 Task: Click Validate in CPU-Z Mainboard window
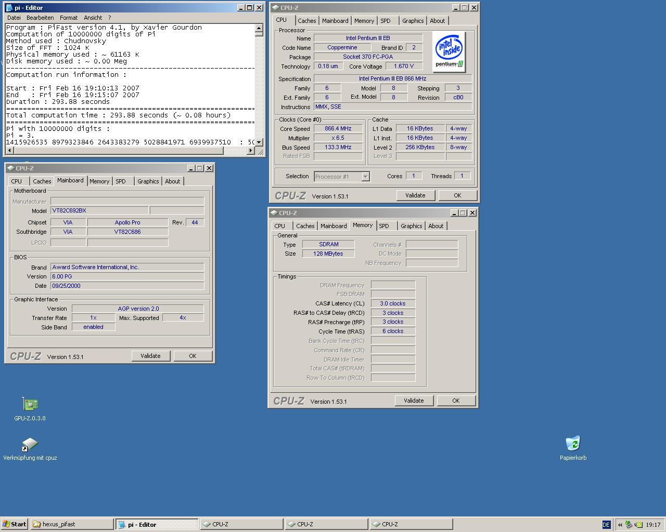[150, 356]
